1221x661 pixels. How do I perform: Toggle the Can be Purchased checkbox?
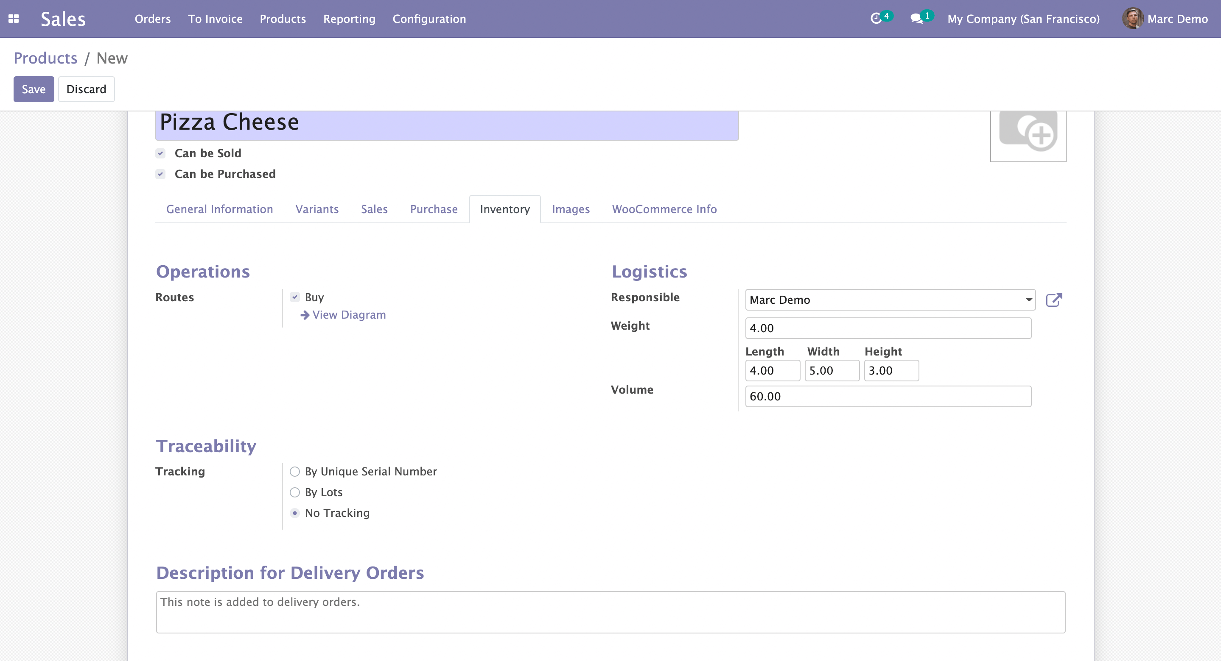pyautogui.click(x=161, y=174)
